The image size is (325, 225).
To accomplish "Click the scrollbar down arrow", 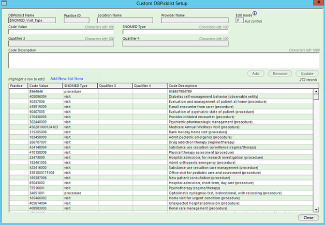I will (x=316, y=209).
